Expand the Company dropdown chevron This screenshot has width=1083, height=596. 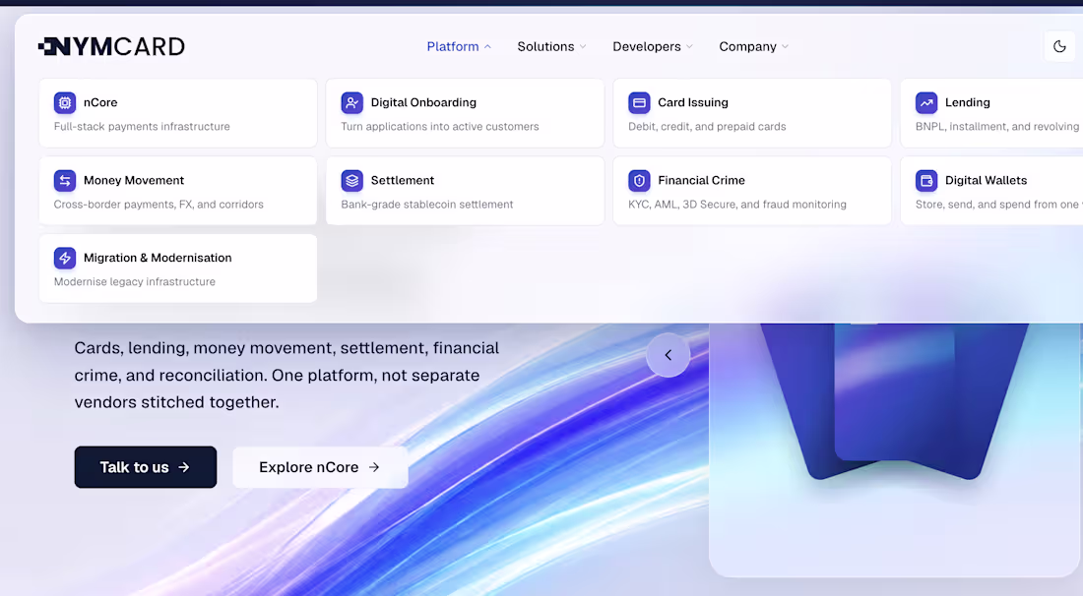[x=785, y=47]
